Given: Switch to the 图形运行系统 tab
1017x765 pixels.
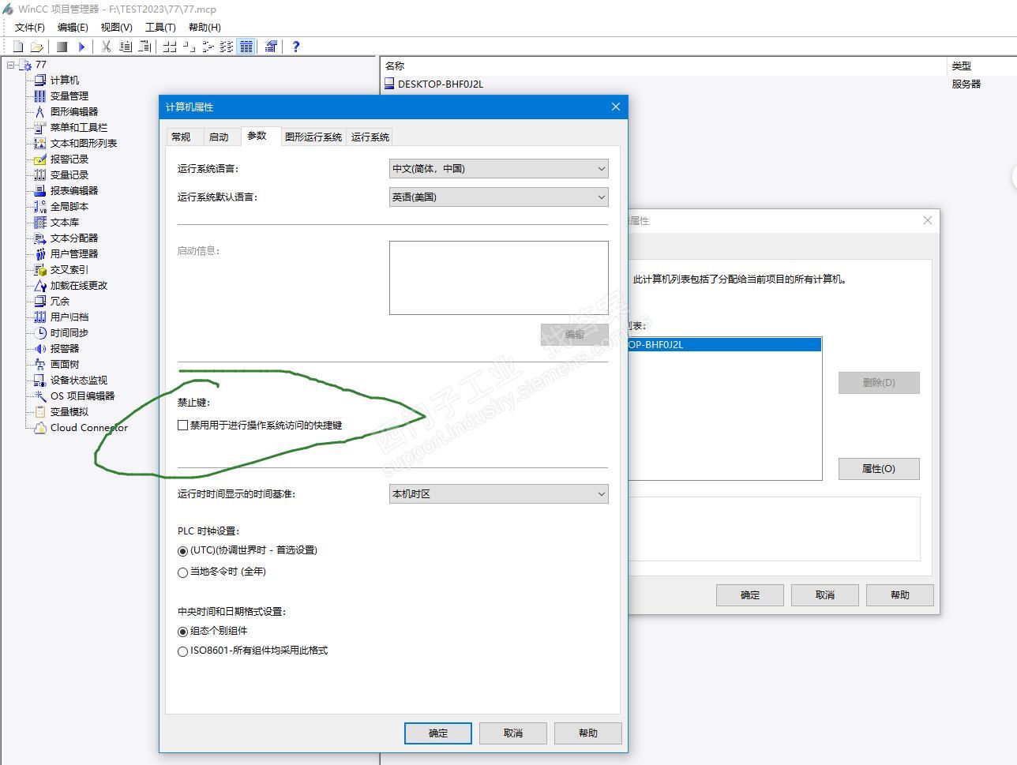Looking at the screenshot, I should click(x=313, y=137).
